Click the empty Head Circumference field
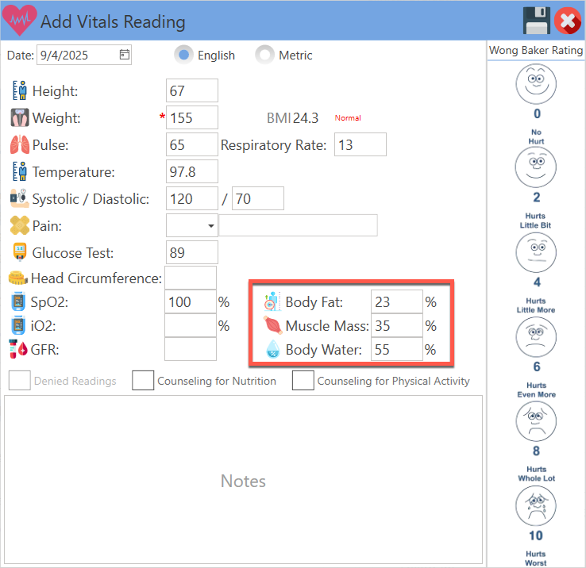The width and height of the screenshot is (586, 568). tap(191, 278)
